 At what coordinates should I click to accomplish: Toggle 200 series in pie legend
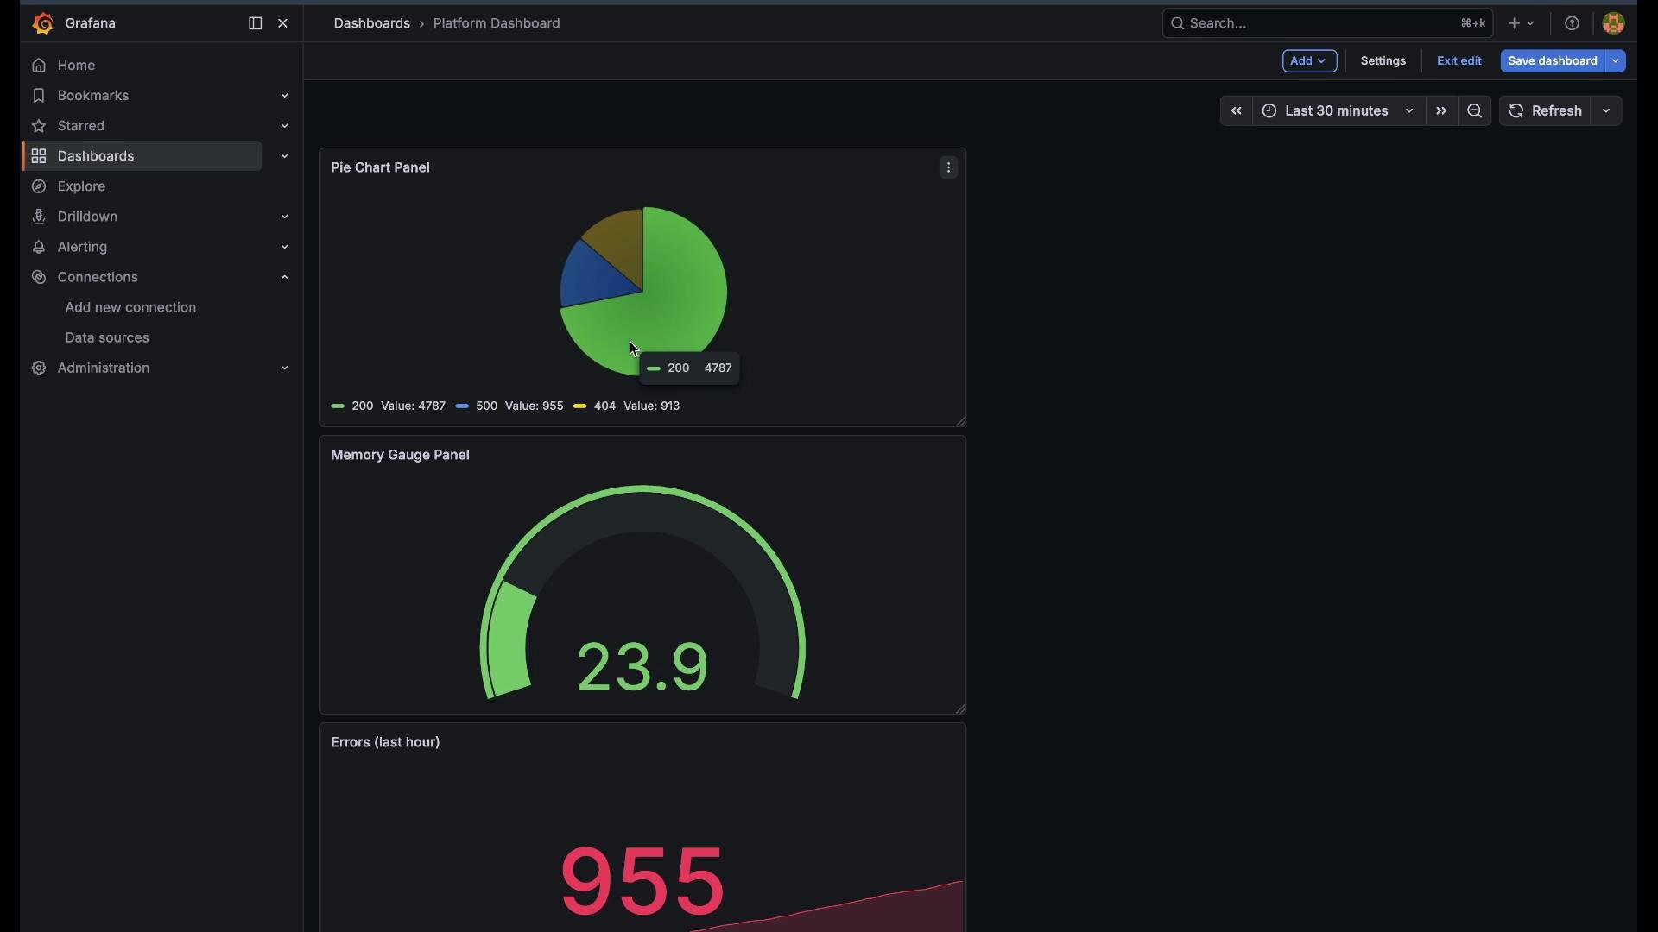coord(363,406)
